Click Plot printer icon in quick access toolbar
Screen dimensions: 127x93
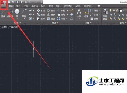(x=26, y=2)
